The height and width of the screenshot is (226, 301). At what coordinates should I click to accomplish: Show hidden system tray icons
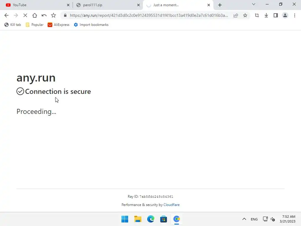(244, 219)
